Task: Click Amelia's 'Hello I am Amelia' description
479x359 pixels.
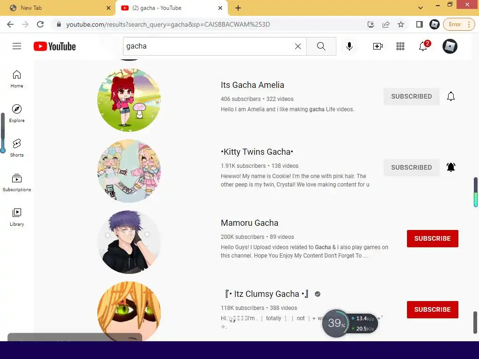Action: pos(288,109)
